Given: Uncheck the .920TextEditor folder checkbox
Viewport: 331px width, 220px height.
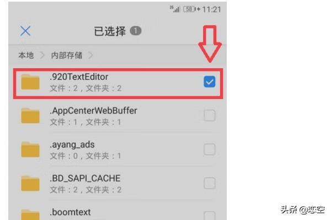Looking at the screenshot, I should pyautogui.click(x=210, y=82).
